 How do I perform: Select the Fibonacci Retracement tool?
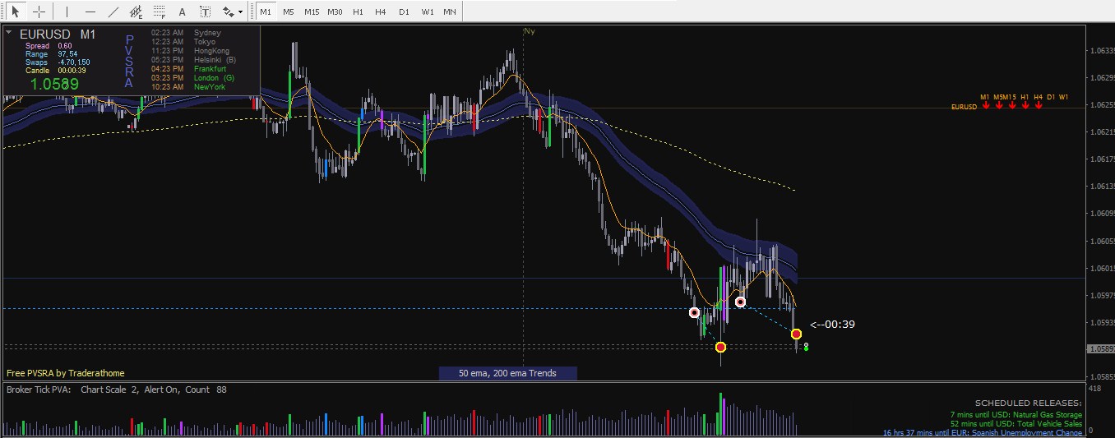(x=159, y=12)
